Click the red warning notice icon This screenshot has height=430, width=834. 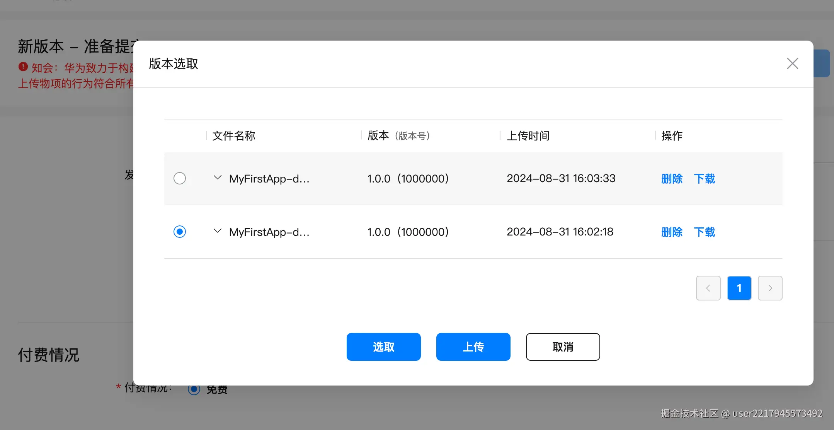tap(23, 67)
